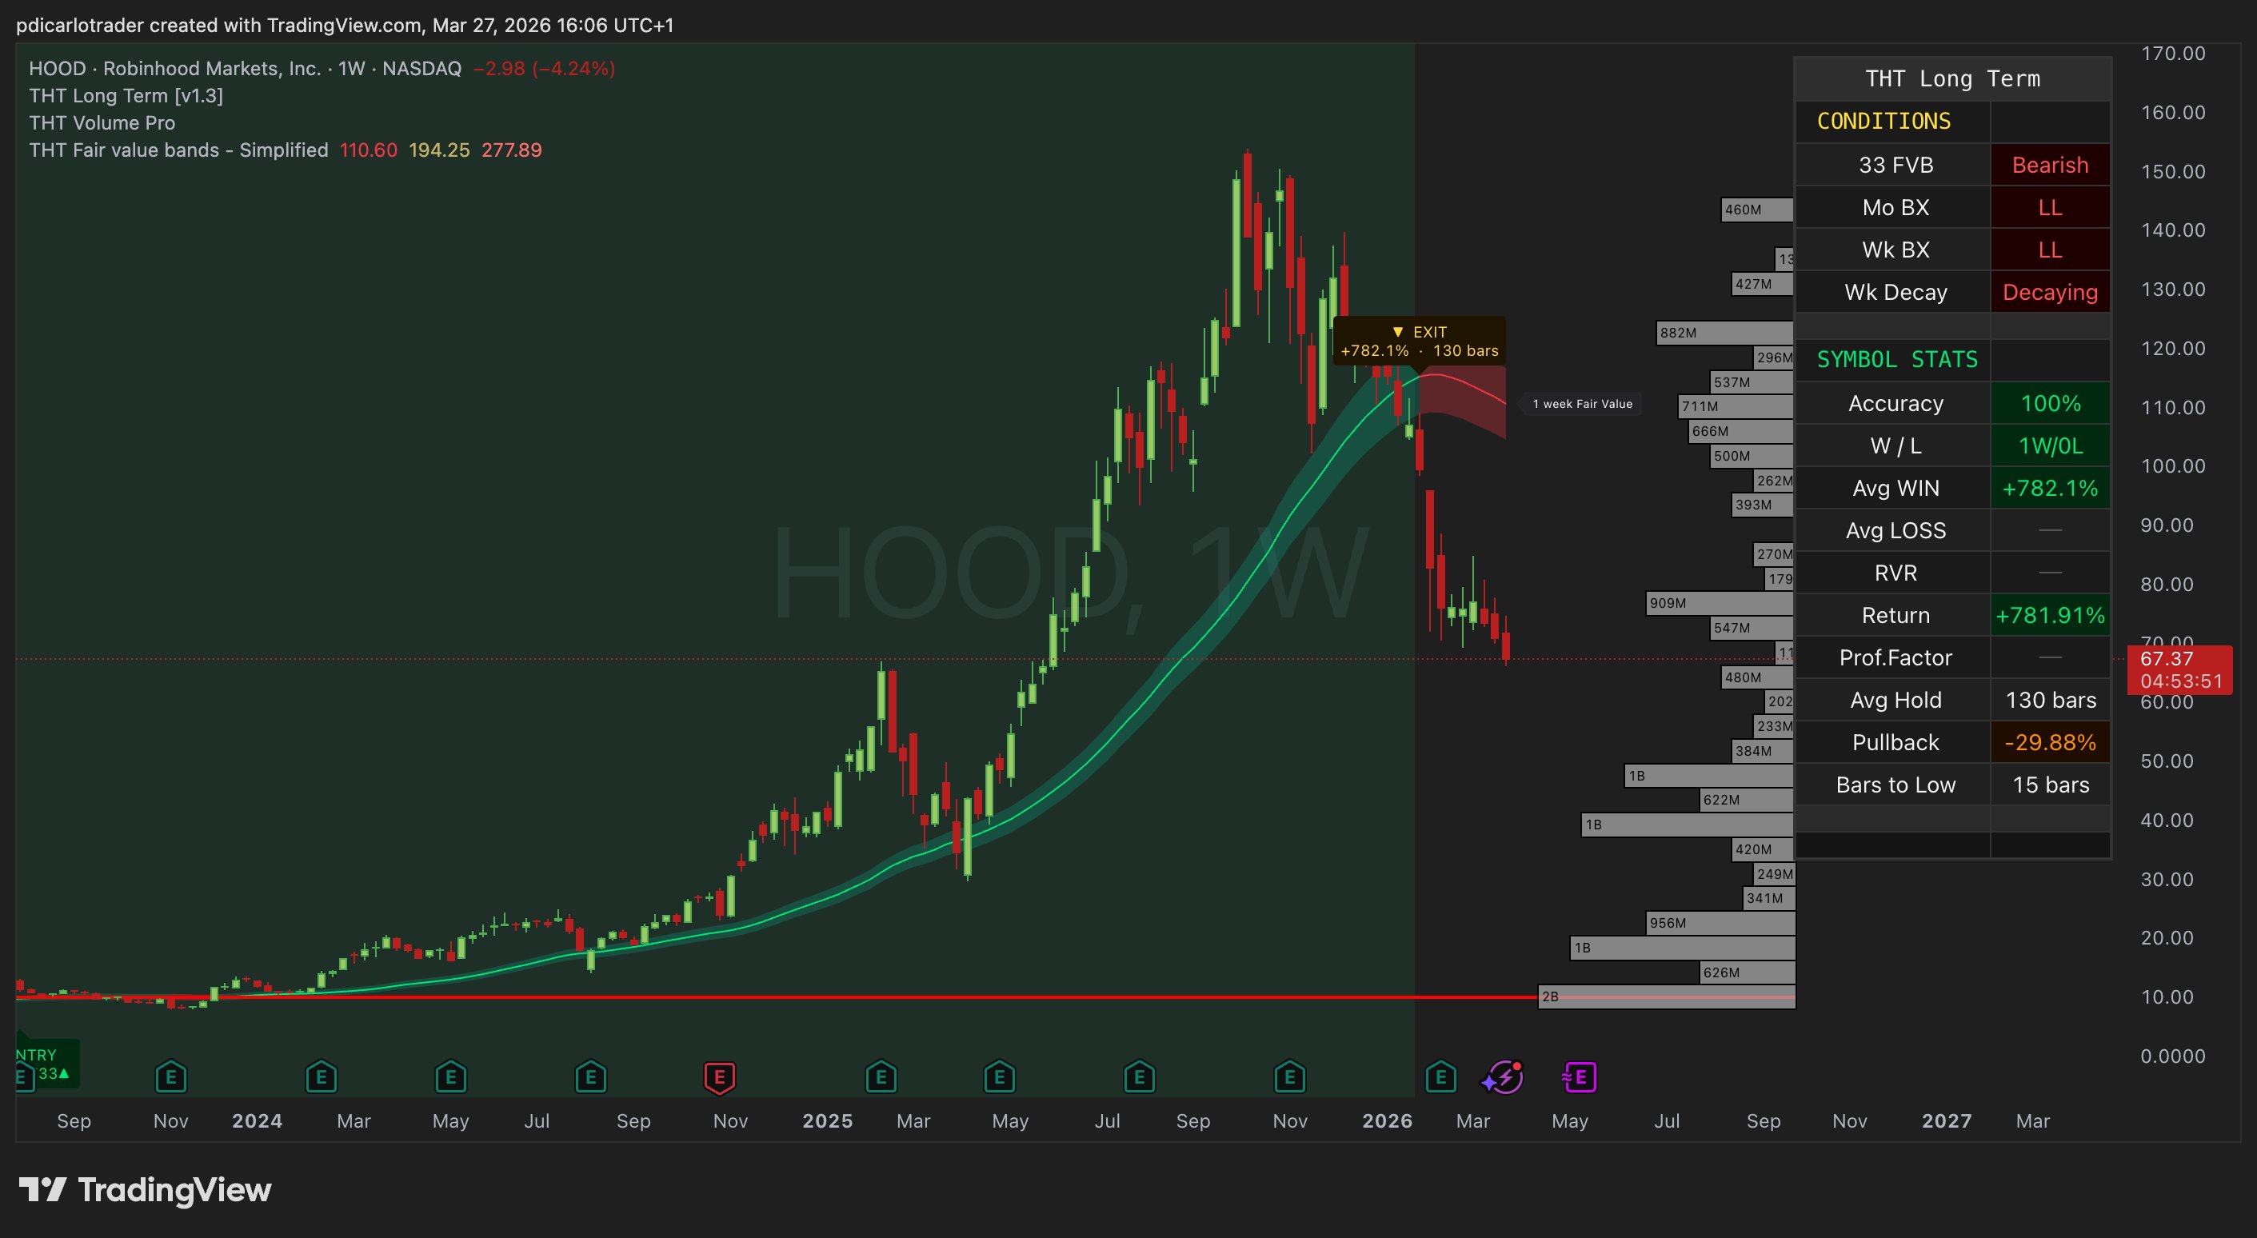Screen dimensions: 2257x1238
Task: Select the THT Long Term indicator title
Action: pyautogui.click(x=126, y=95)
